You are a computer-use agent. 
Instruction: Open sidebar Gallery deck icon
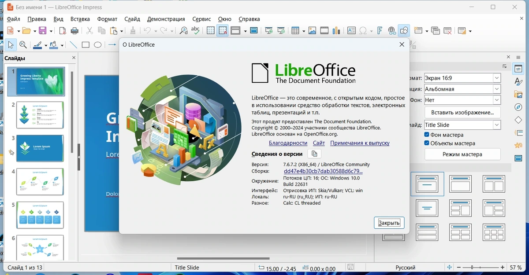coord(518,95)
